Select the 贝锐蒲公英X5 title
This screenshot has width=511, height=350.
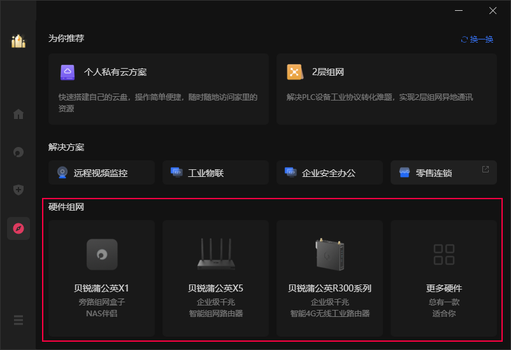(x=215, y=288)
